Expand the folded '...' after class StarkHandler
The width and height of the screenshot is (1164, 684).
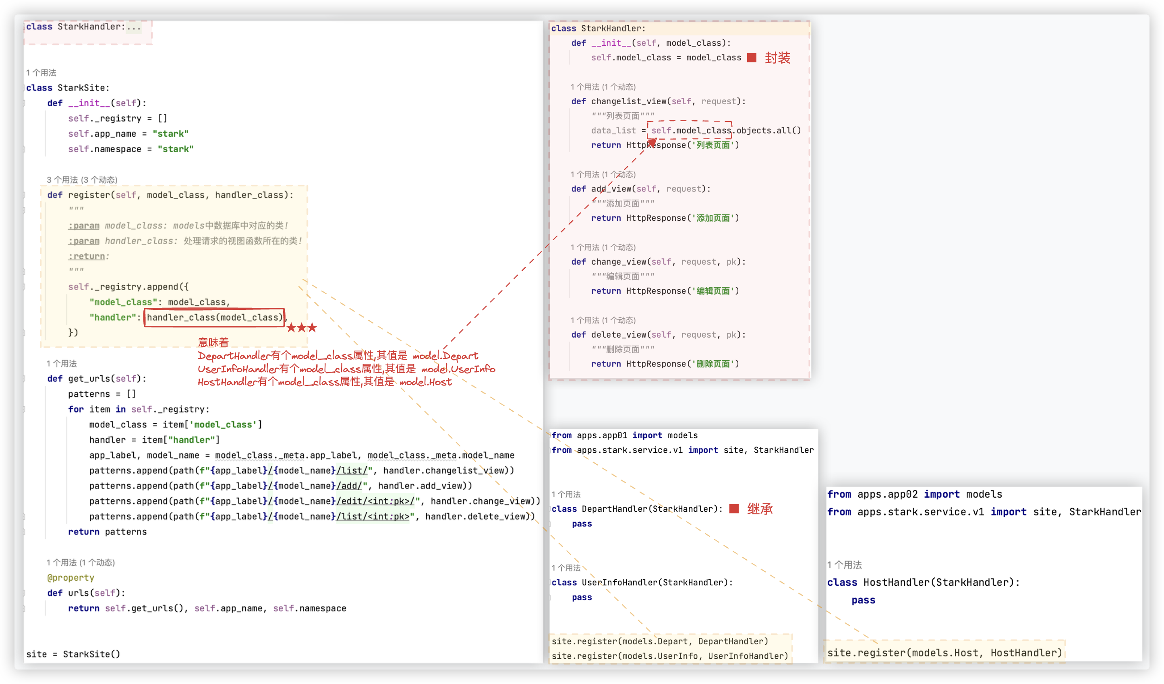133,27
